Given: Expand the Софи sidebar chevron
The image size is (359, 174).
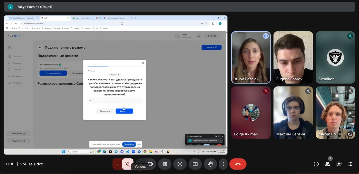Looking at the screenshot, I should pos(9,48).
